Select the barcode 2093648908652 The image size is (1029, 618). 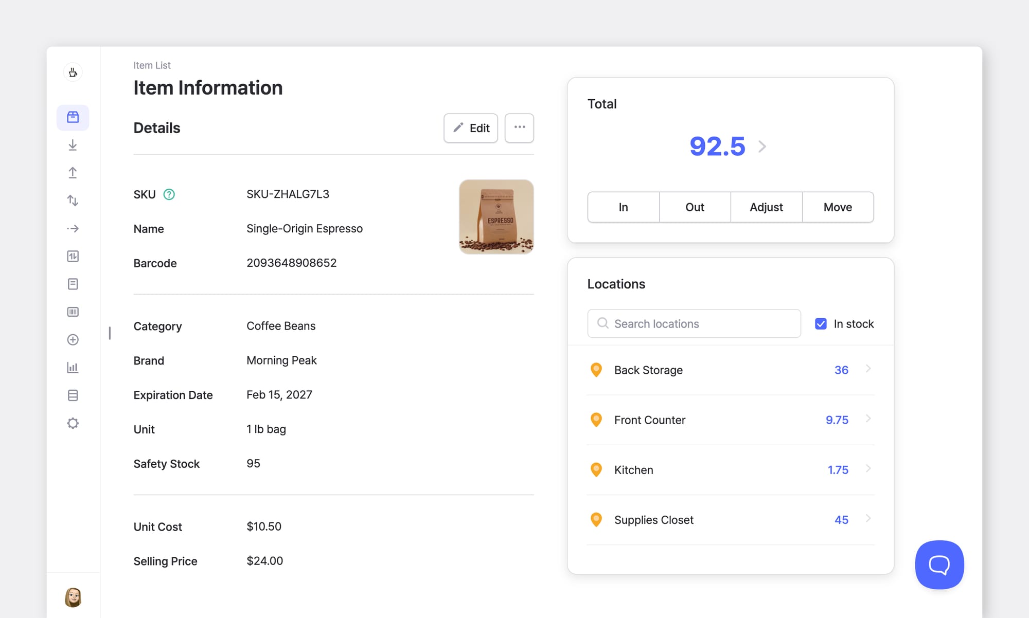pyautogui.click(x=291, y=263)
